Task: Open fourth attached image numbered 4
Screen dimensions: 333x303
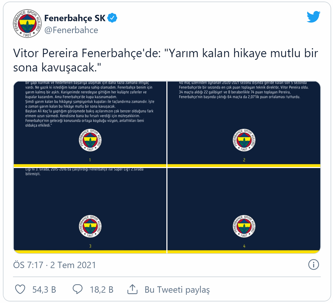Action: coord(244,210)
